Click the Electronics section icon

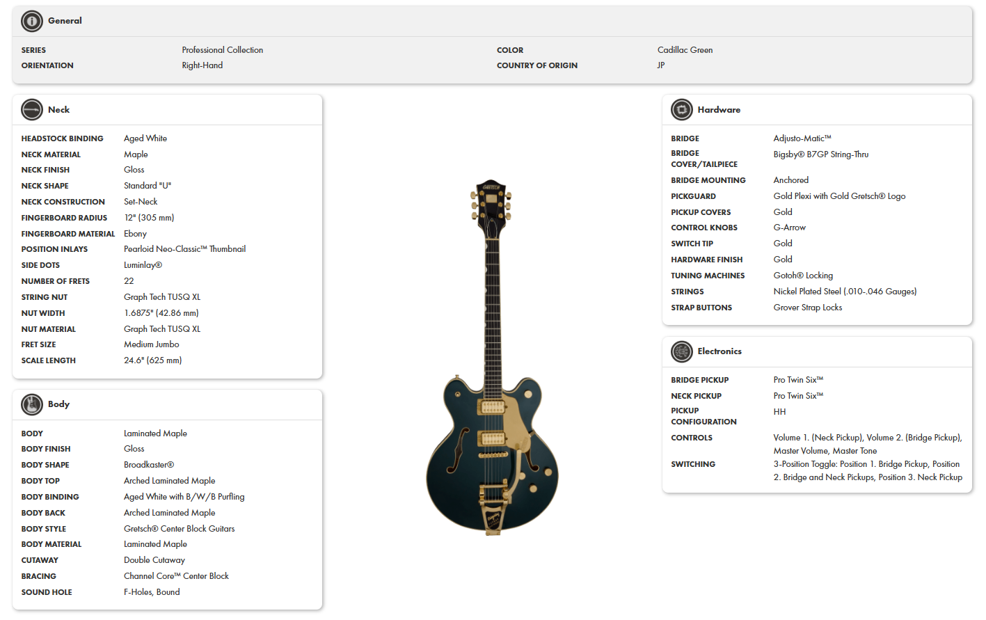point(682,351)
